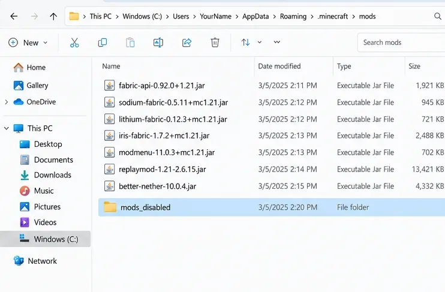Viewport: 445px width, 292px height.
Task: Click YourName in the address path
Action: [215, 16]
